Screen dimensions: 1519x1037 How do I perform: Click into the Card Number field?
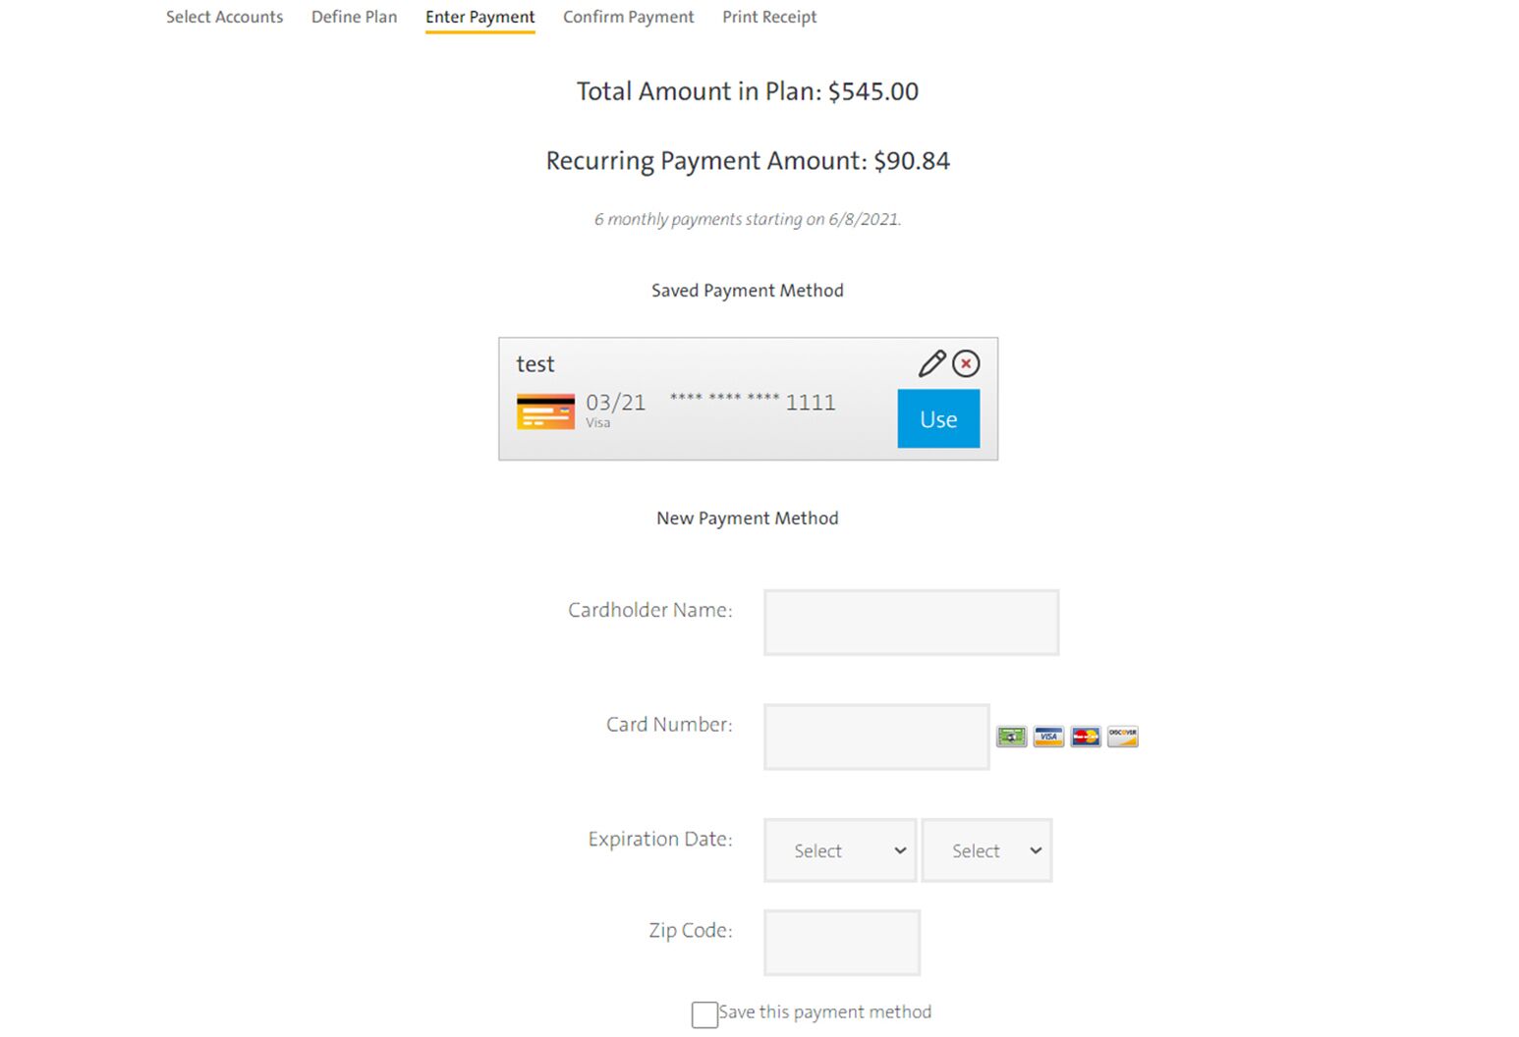[875, 737]
